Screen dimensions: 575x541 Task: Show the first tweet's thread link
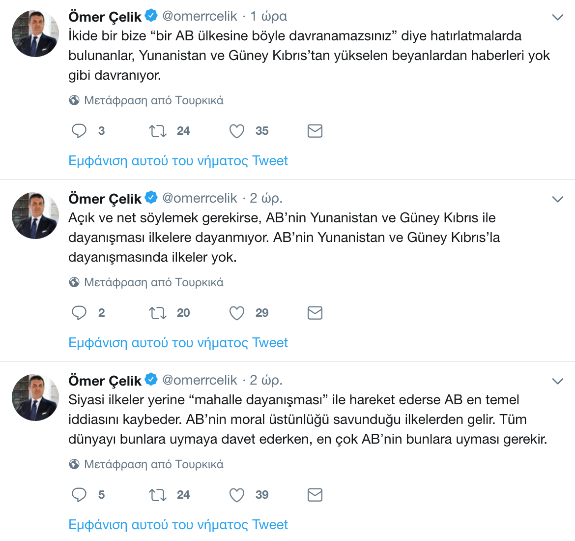tap(178, 161)
